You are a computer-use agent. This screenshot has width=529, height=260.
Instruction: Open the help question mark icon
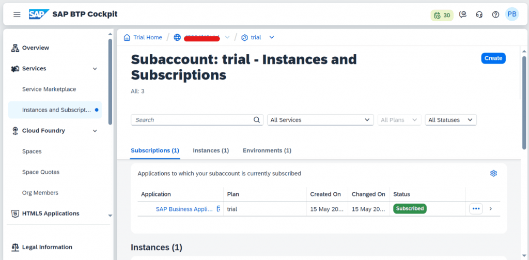[495, 14]
